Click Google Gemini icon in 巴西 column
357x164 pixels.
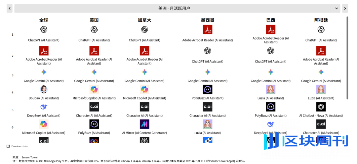click(270, 72)
